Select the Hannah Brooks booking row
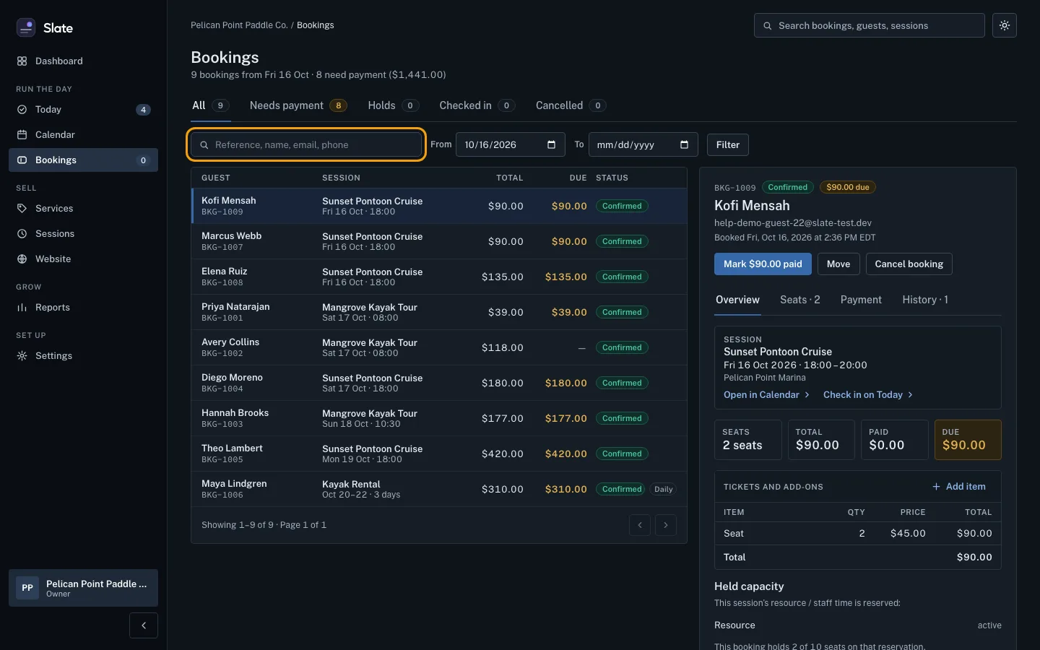The image size is (1040, 650). [x=439, y=418]
